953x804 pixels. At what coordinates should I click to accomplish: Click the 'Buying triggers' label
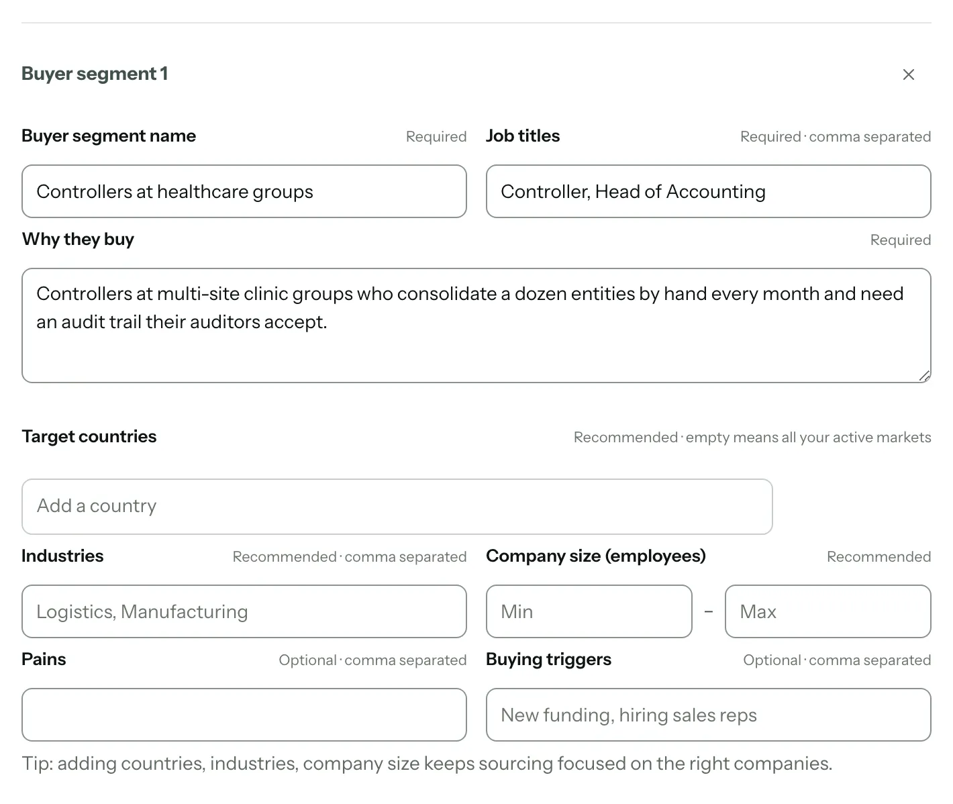click(548, 660)
